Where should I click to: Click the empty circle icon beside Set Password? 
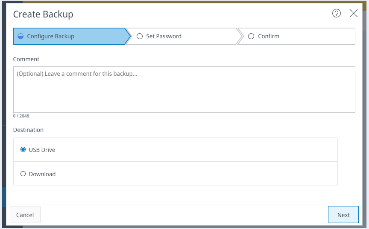tap(140, 37)
